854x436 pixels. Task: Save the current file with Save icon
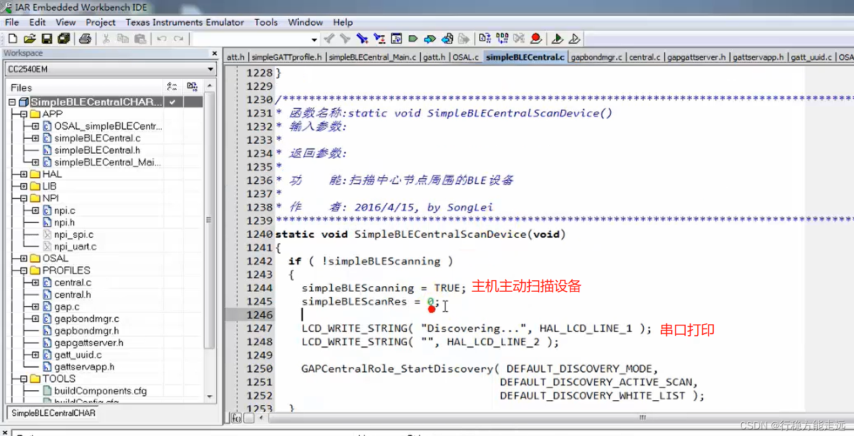click(47, 39)
